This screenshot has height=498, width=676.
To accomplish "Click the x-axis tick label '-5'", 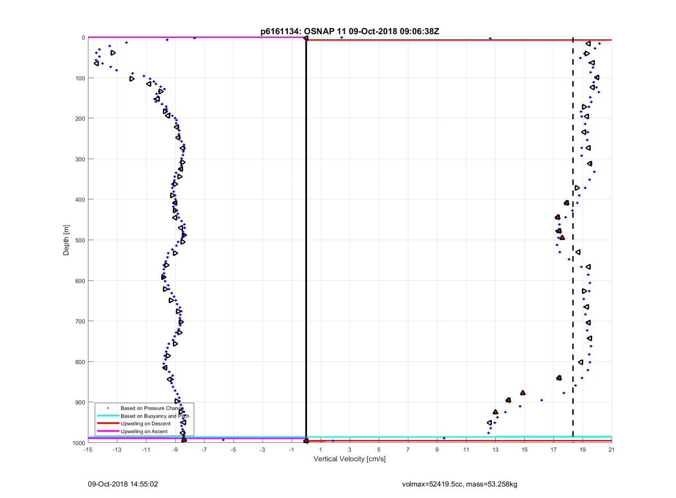I will click(x=233, y=450).
